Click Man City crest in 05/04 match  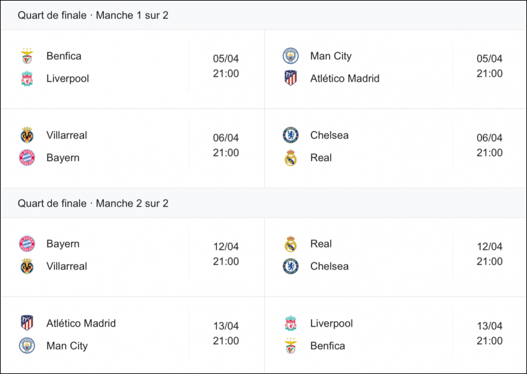(290, 56)
